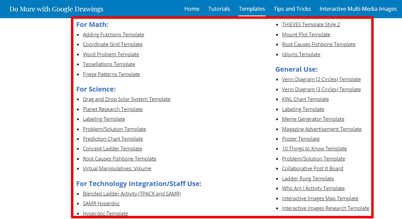The width and height of the screenshot is (402, 219).
Task: Open Virtual Manipulatives: Volume link
Action: [x=117, y=168]
